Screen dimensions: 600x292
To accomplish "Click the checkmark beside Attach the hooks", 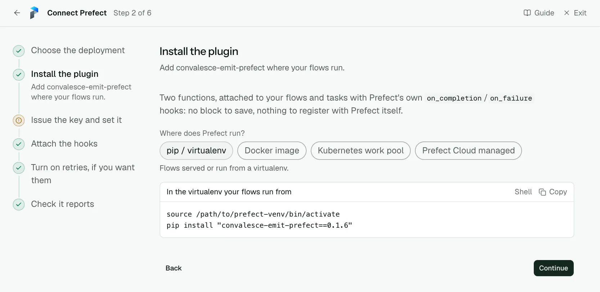I will pyautogui.click(x=19, y=144).
